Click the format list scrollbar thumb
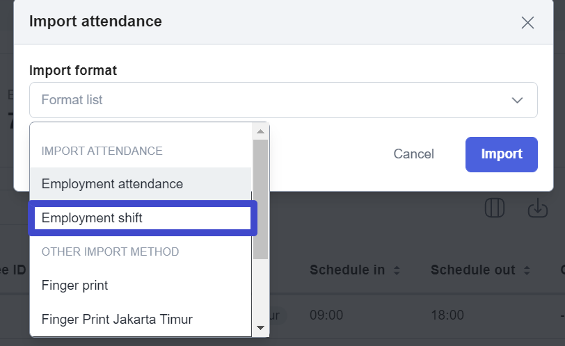 click(260, 199)
